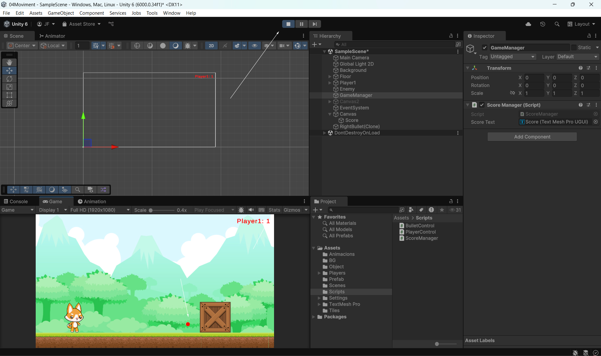Open the Undo History icon
The image size is (601, 356).
coord(542,24)
